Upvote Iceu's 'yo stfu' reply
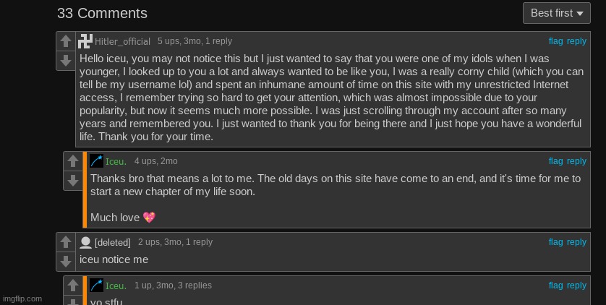 pyautogui.click(x=72, y=285)
